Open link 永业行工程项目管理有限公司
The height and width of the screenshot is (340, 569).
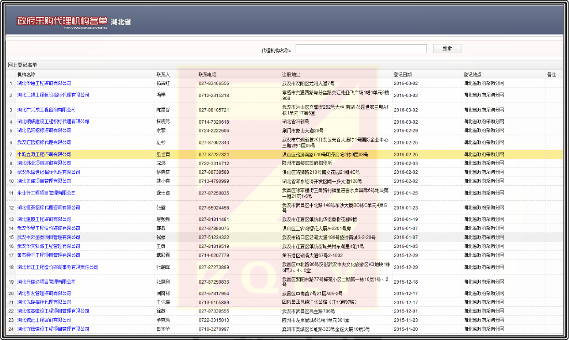46,193
